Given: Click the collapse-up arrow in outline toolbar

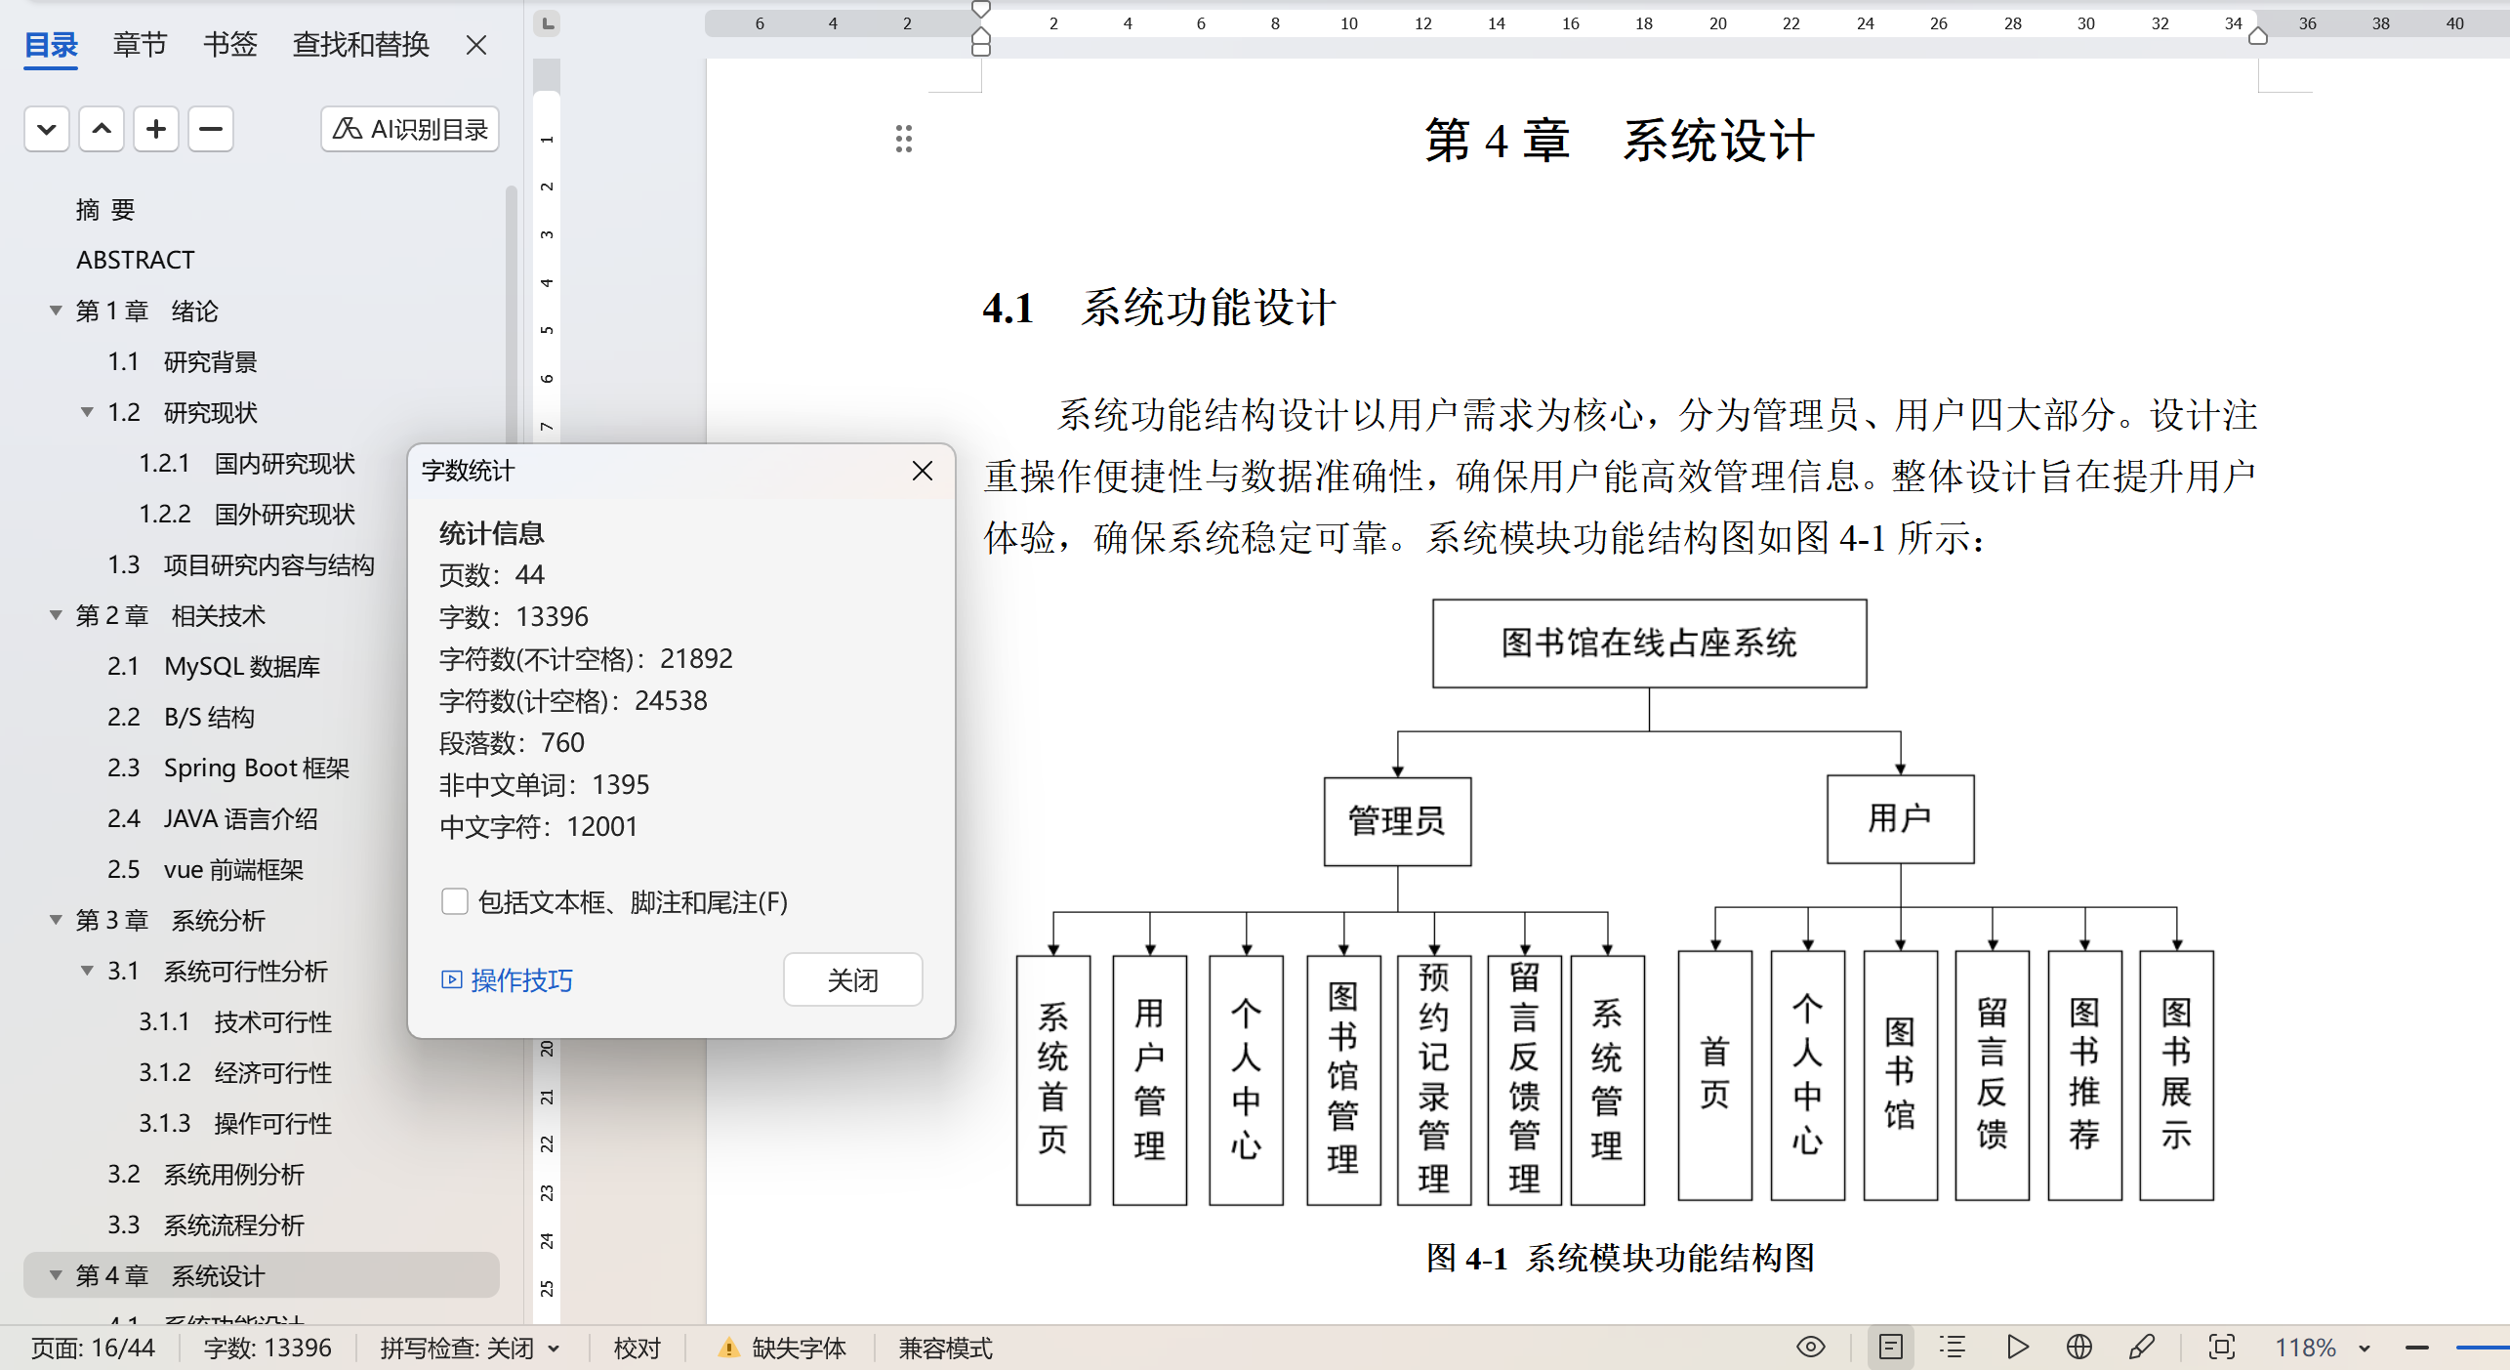Looking at the screenshot, I should pyautogui.click(x=102, y=129).
